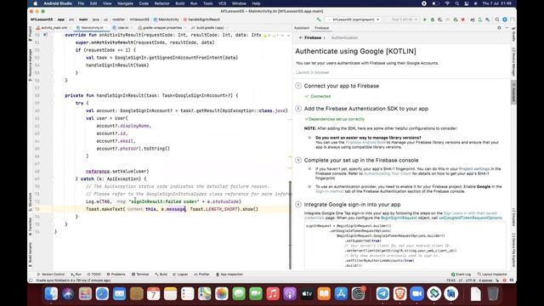Go back using Firebase arrow
This screenshot has height=306, width=544.
pos(300,37)
